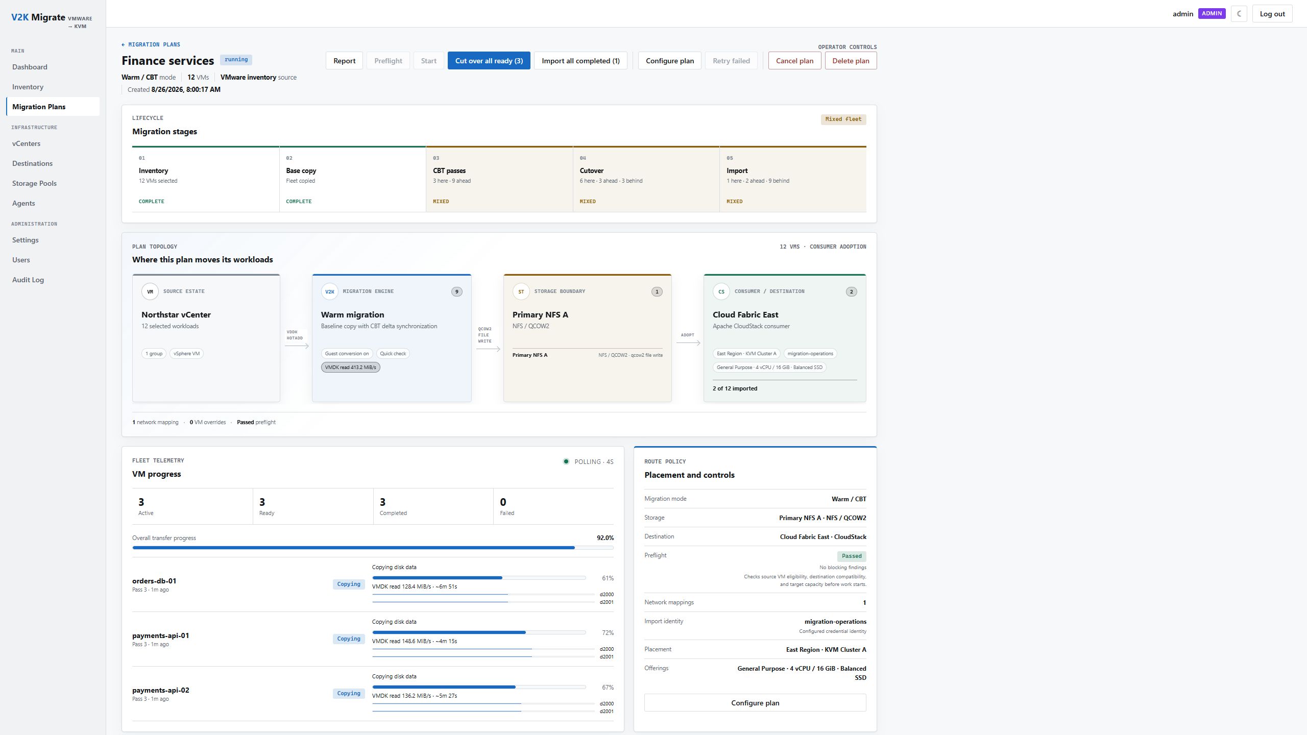Screen dimensions: 1307x735
Task: Click the '3 Ready' counter tile
Action: (x=313, y=506)
